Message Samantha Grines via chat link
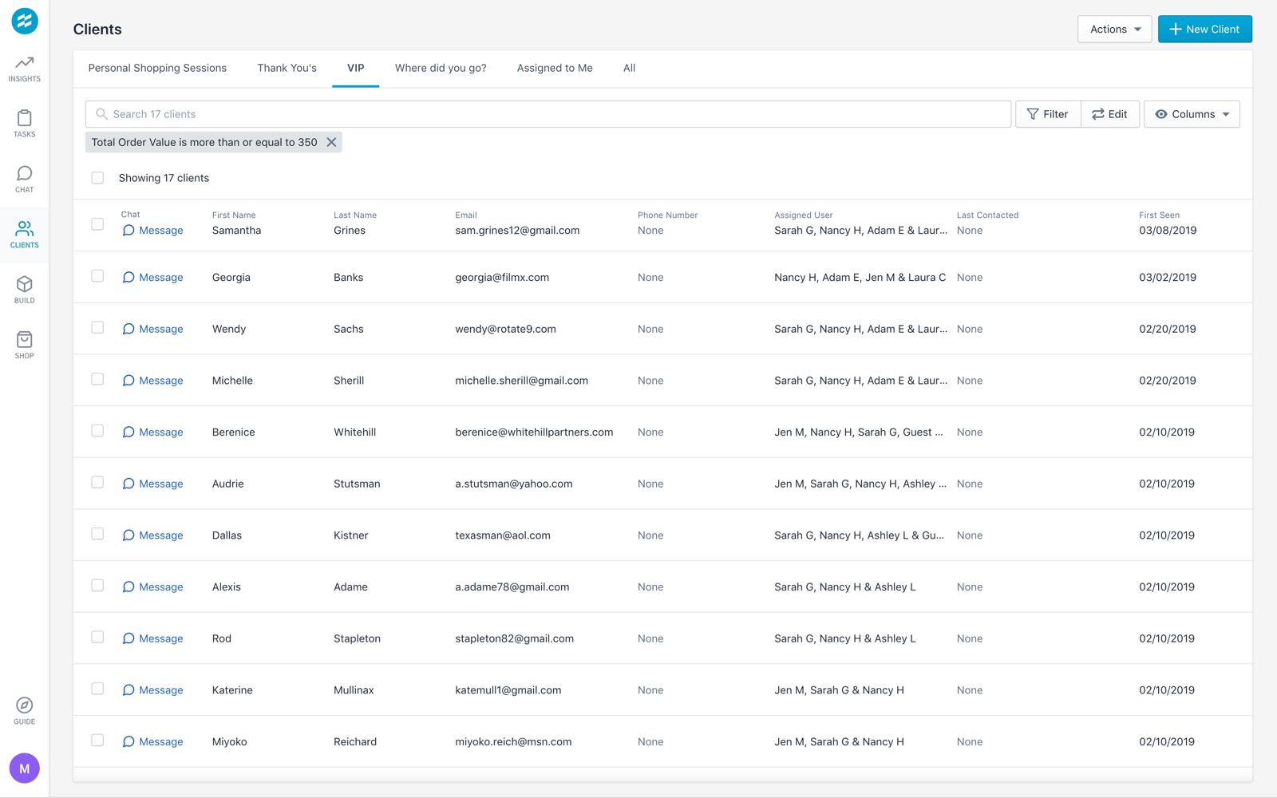Image resolution: width=1277 pixels, height=798 pixels. click(x=152, y=231)
